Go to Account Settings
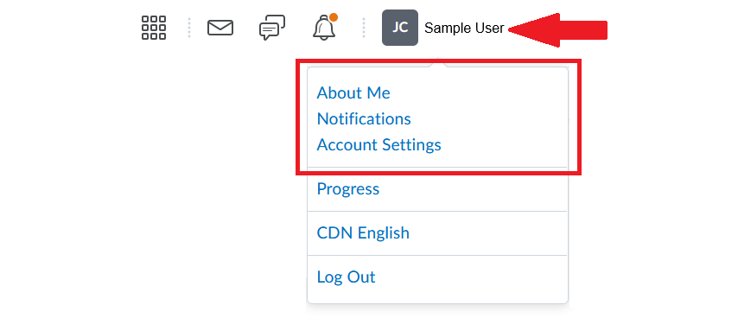 pyautogui.click(x=379, y=144)
